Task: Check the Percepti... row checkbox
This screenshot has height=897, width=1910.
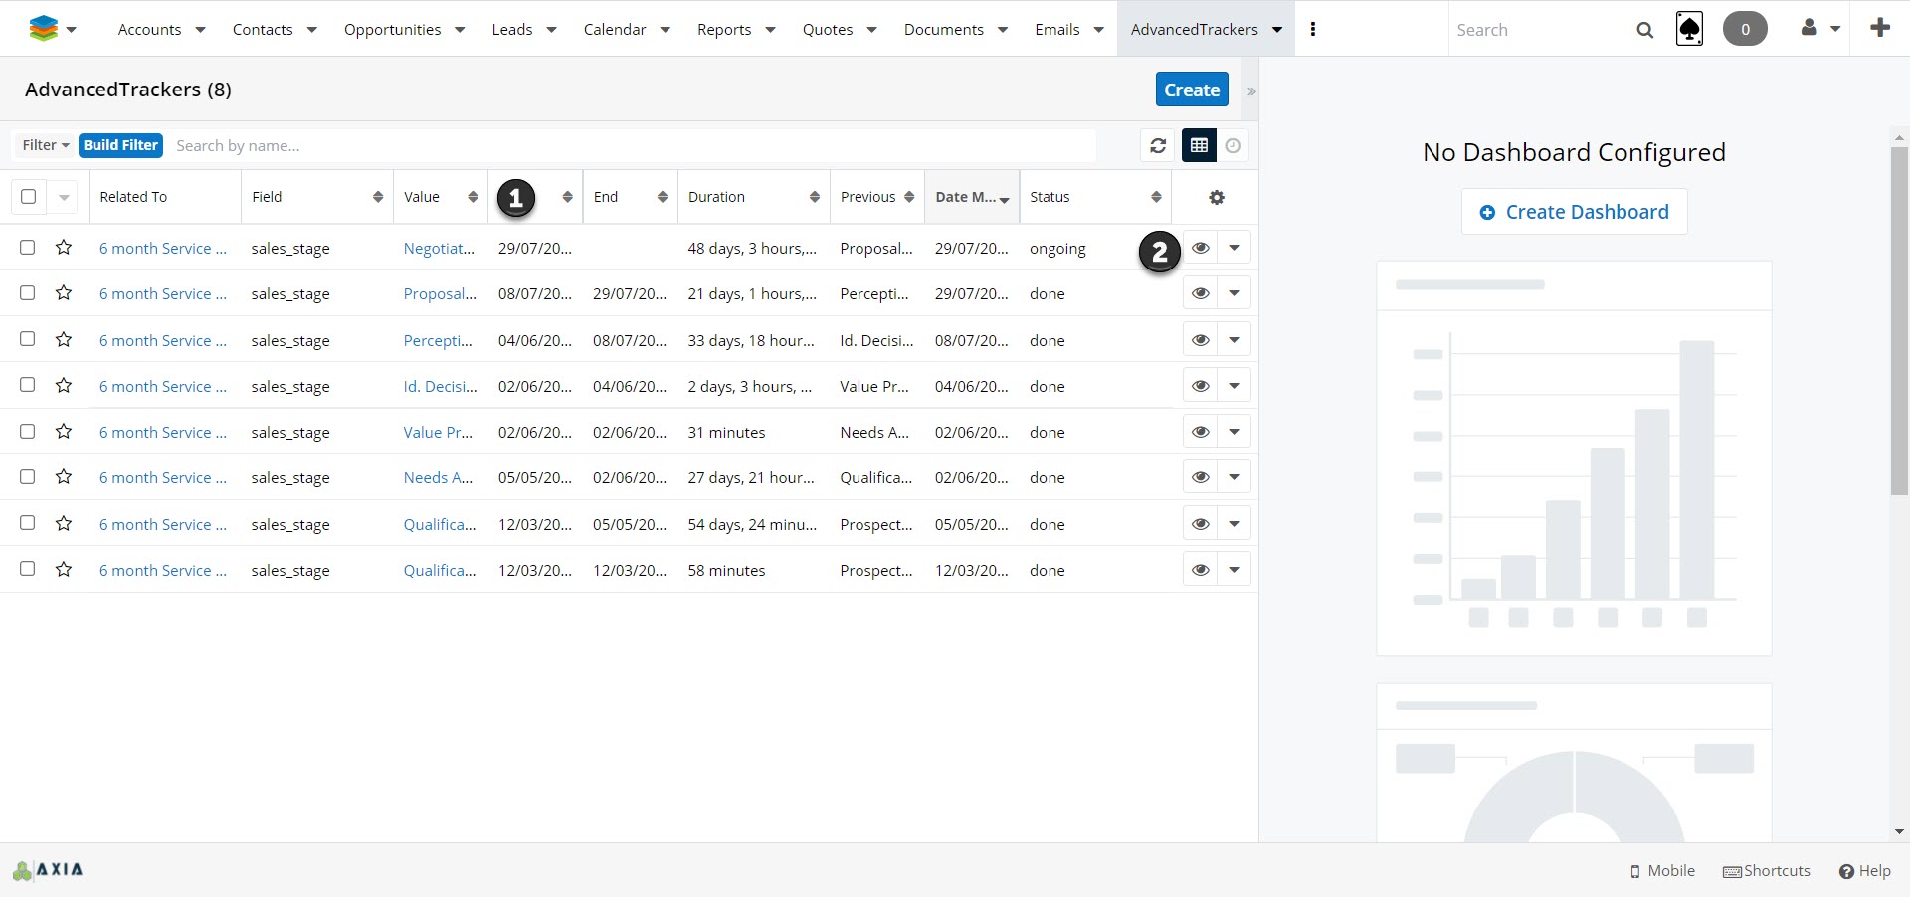Action: click(28, 339)
